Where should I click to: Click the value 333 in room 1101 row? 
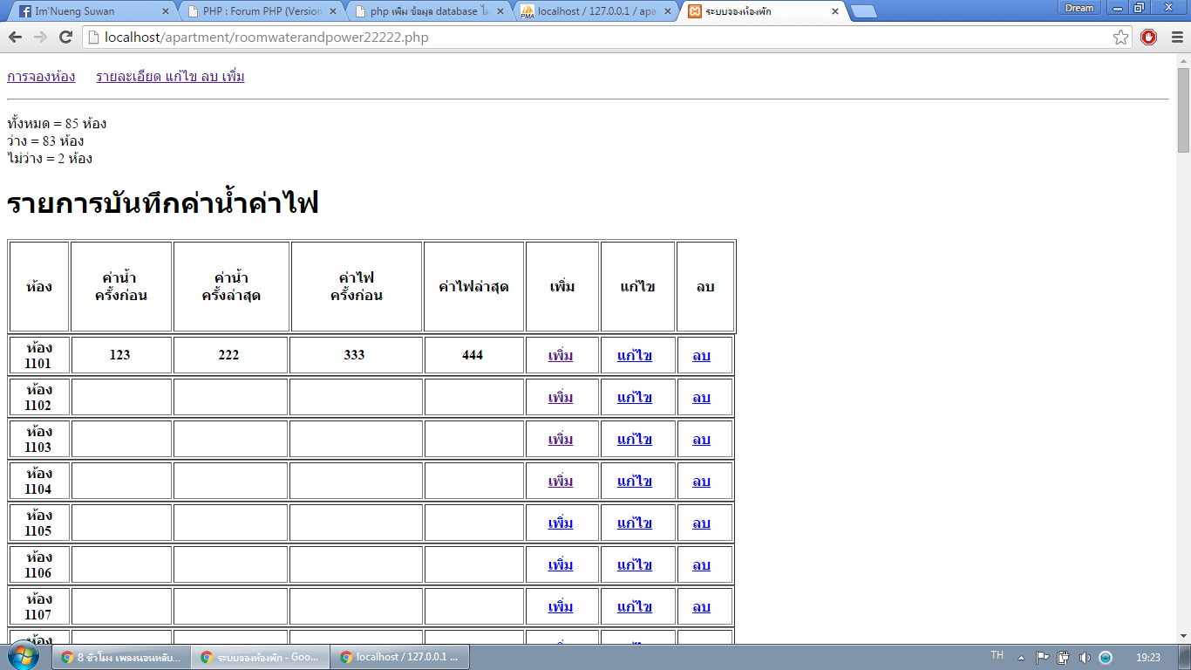click(354, 355)
